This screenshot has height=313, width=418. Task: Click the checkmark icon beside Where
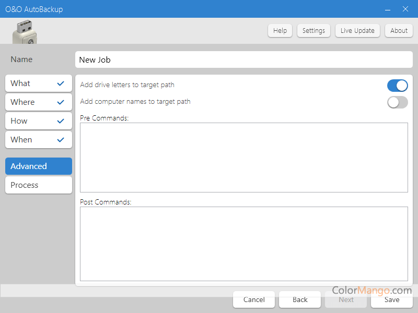[61, 102]
